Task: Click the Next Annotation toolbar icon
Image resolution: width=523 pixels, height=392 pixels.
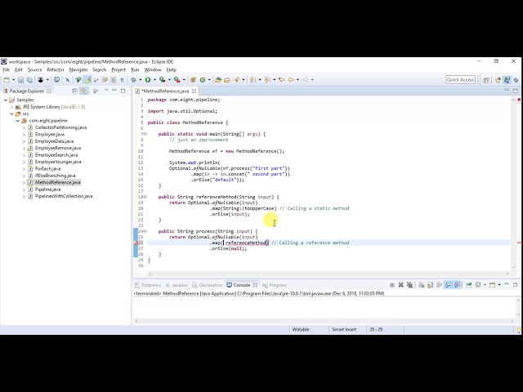Action: 253,80
